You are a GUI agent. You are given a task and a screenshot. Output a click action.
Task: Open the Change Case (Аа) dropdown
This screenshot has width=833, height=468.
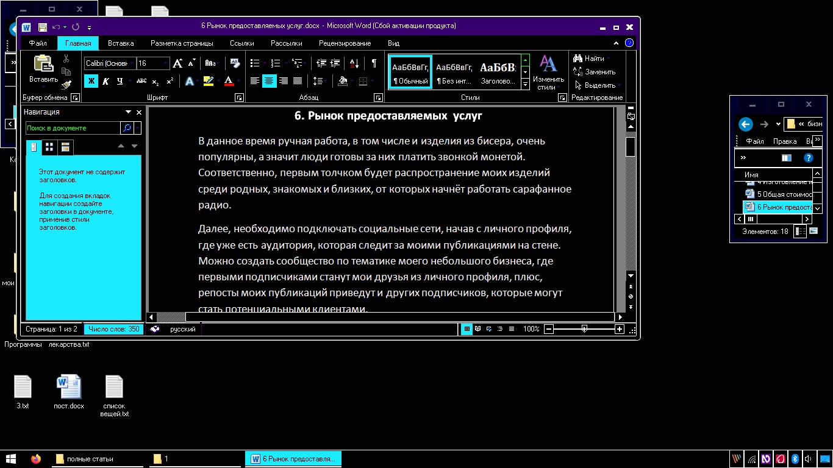pos(212,63)
